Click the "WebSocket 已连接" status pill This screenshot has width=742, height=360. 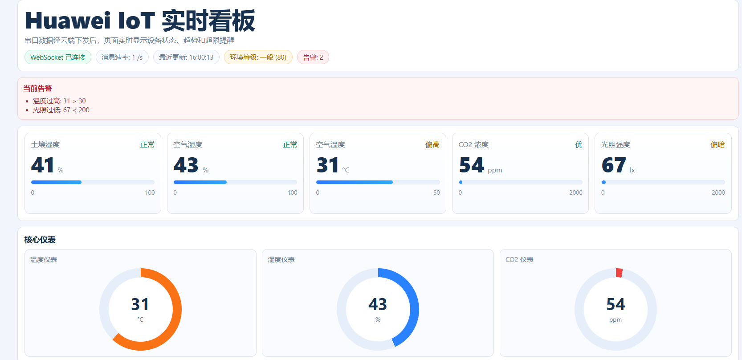tap(58, 57)
